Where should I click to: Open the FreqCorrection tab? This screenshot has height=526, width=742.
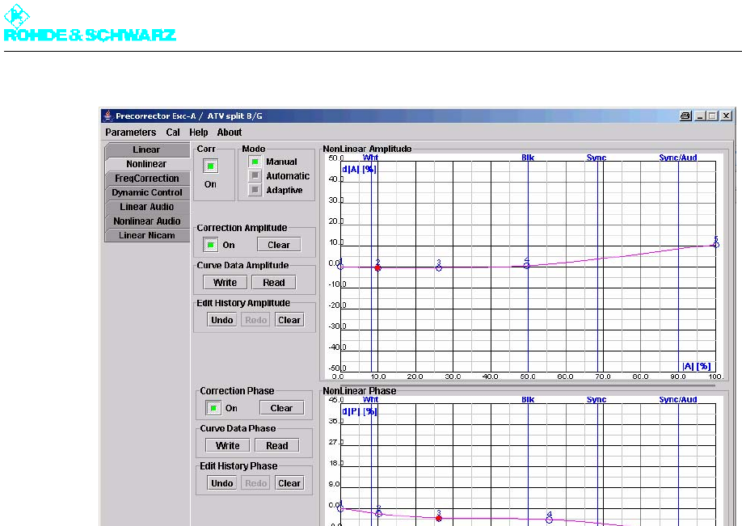pyautogui.click(x=146, y=179)
